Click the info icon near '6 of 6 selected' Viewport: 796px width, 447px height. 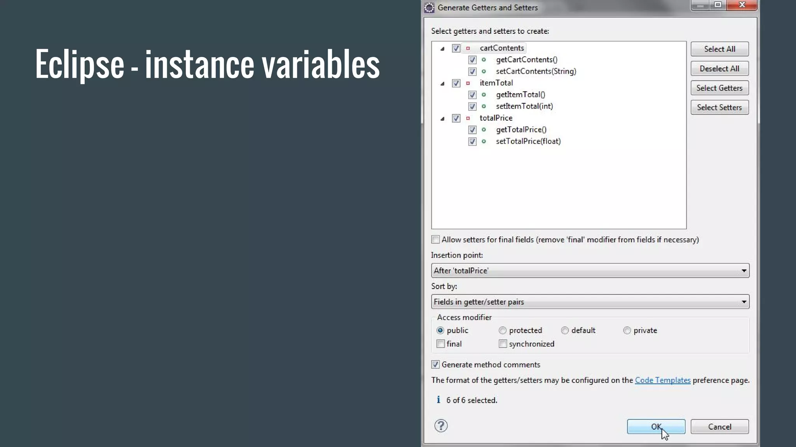[438, 400]
